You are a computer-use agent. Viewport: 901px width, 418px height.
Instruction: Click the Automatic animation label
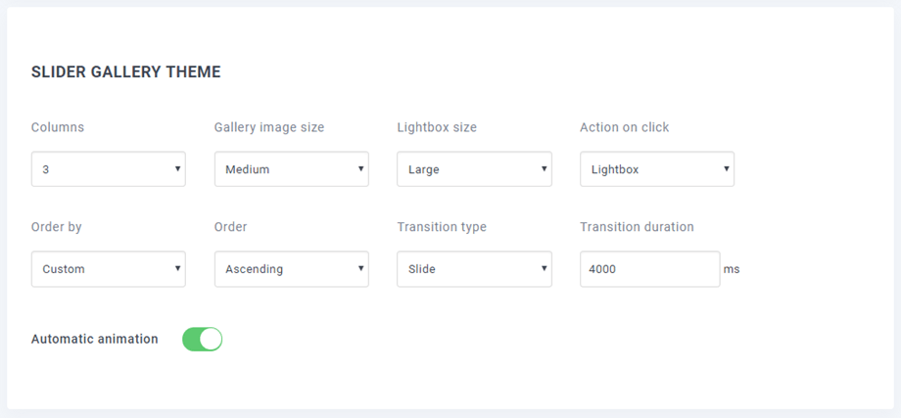[x=94, y=339]
